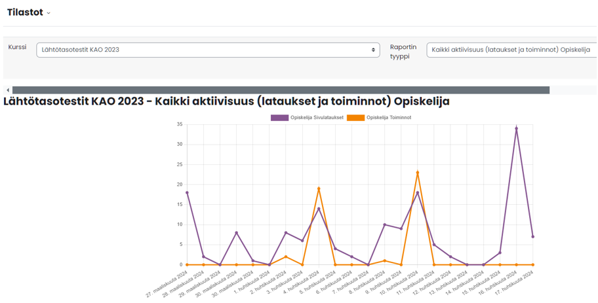Click the up-down arrows in the Kurssi select box

[373, 50]
